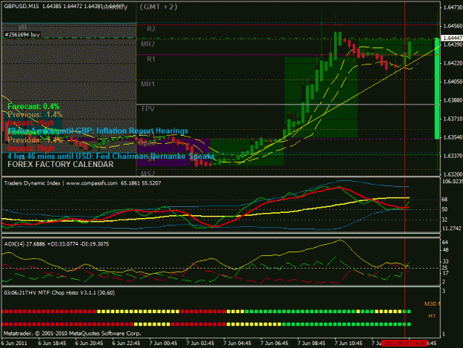
Task: Click 1.64560 on the price axis
Action: pyautogui.click(x=453, y=26)
